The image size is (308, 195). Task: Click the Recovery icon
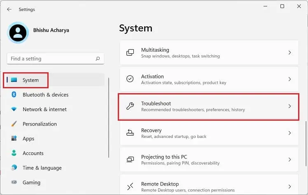click(x=130, y=133)
